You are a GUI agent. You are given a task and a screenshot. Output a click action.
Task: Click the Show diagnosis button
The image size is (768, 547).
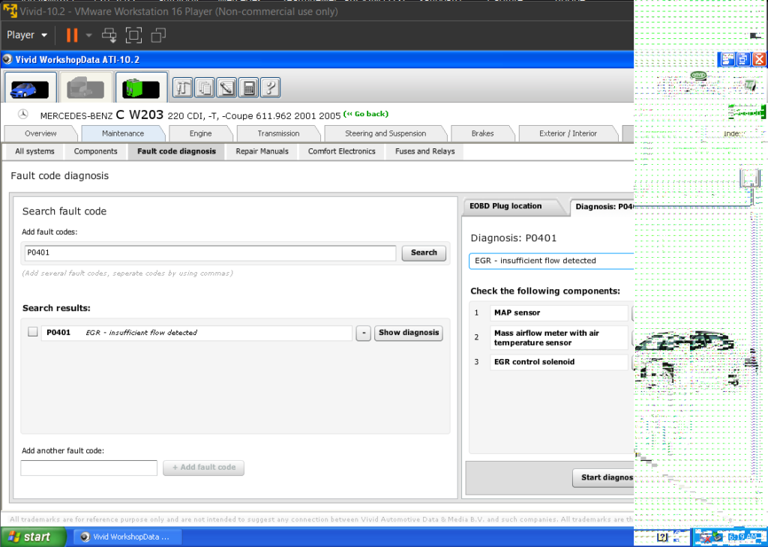pyautogui.click(x=409, y=333)
